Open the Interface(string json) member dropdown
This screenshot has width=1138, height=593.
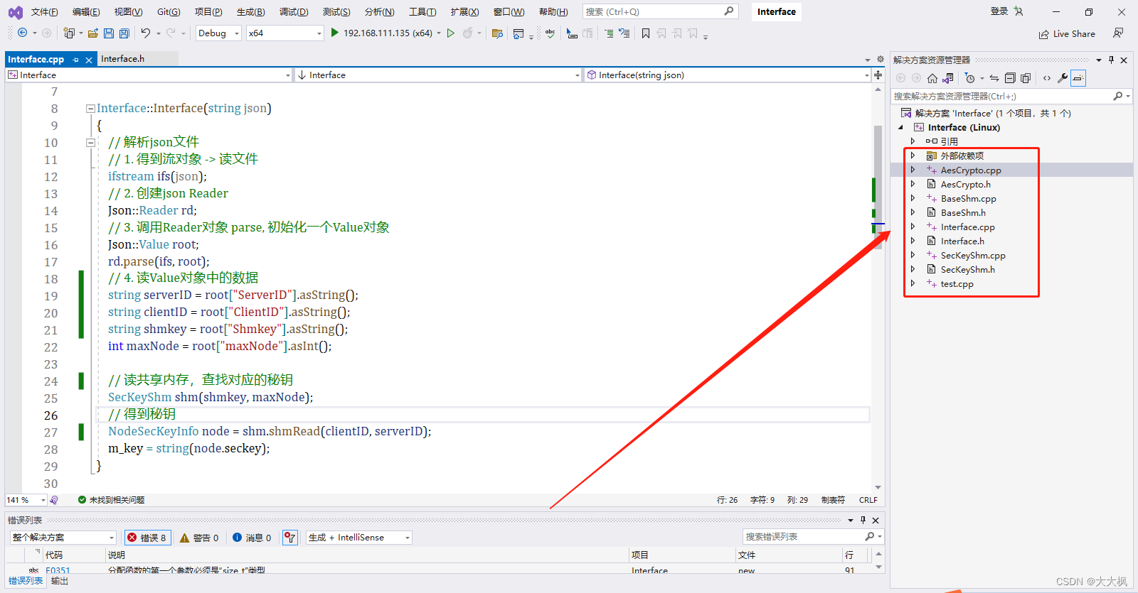727,75
